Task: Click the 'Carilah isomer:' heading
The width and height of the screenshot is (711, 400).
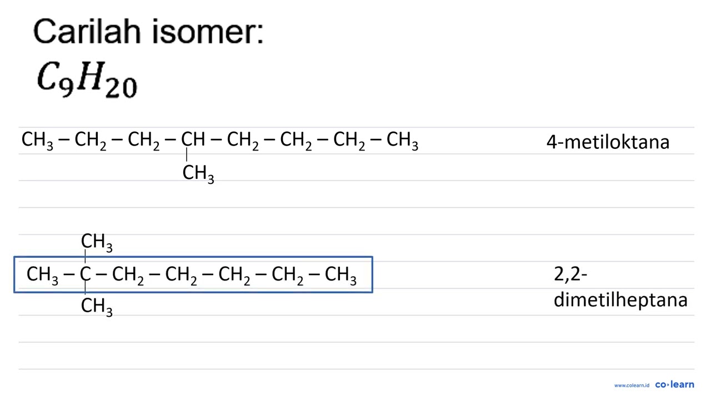Action: [x=148, y=31]
